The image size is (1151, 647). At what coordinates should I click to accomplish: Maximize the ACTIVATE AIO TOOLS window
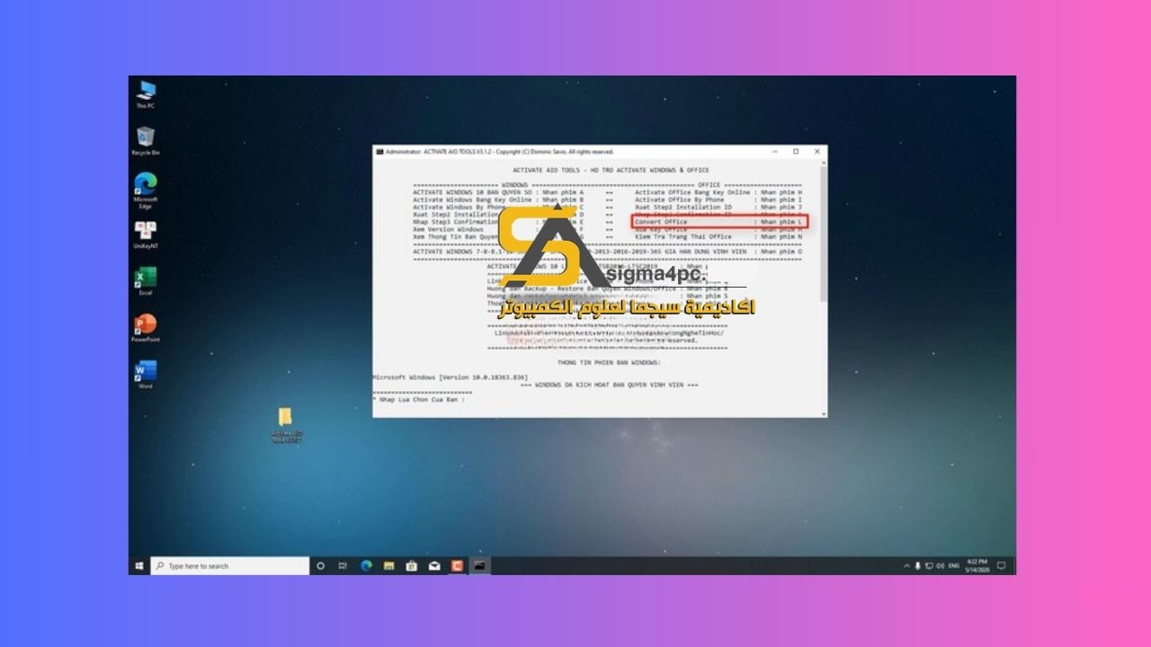pos(796,152)
